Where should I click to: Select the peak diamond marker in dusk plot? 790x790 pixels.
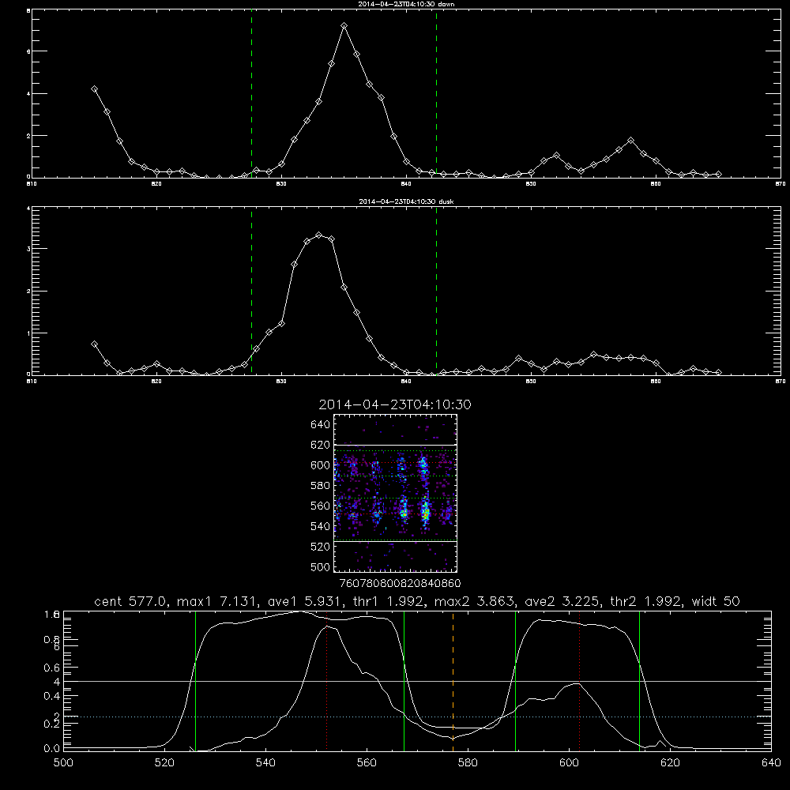coord(319,235)
